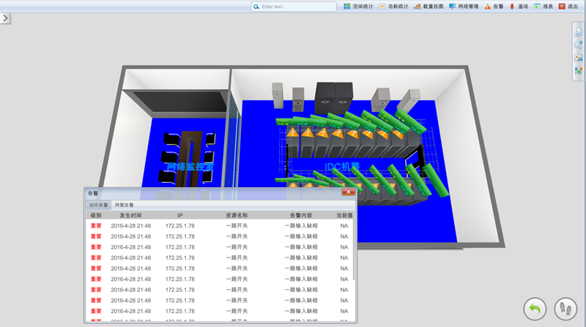Open 网络管理 network management
The image size is (586, 327).
[464, 7]
